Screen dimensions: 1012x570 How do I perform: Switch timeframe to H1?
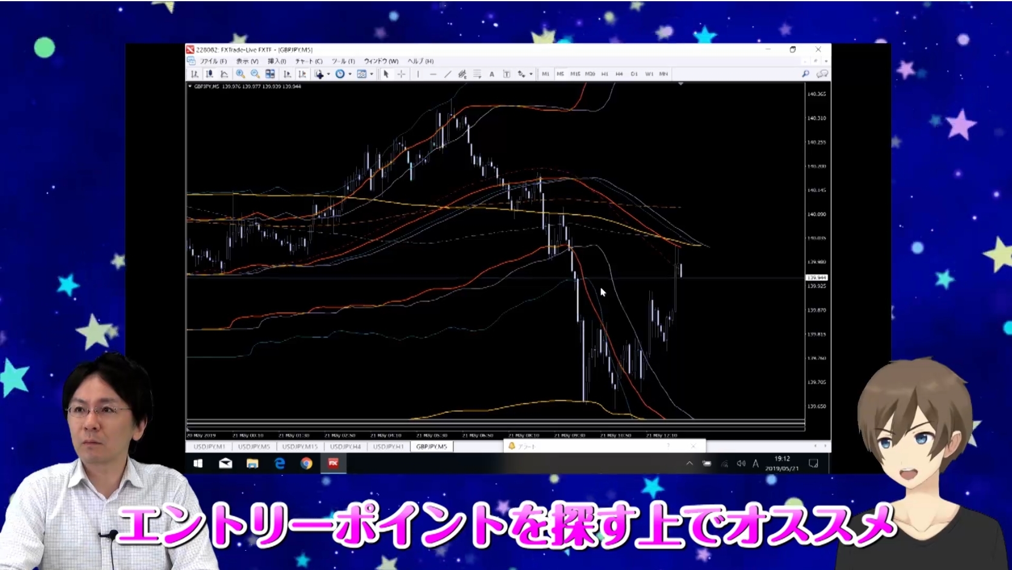(x=605, y=74)
